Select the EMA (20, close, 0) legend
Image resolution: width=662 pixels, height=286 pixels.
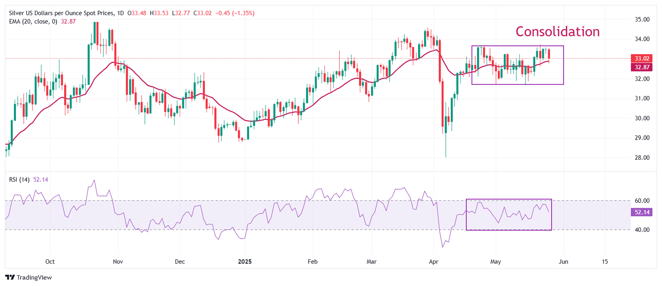click(x=33, y=21)
